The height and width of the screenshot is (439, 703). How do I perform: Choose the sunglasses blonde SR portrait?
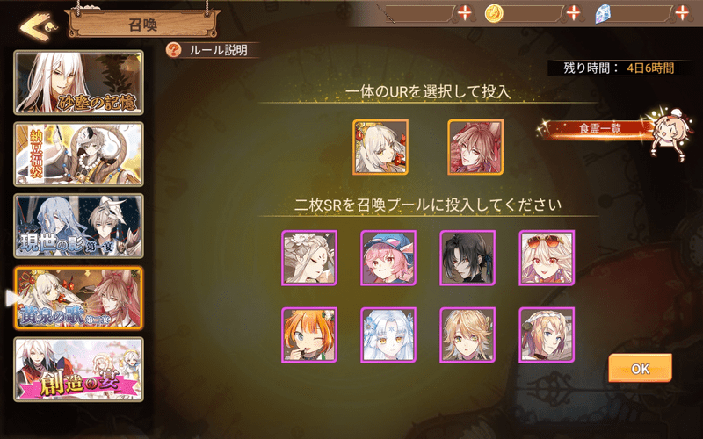click(x=547, y=258)
